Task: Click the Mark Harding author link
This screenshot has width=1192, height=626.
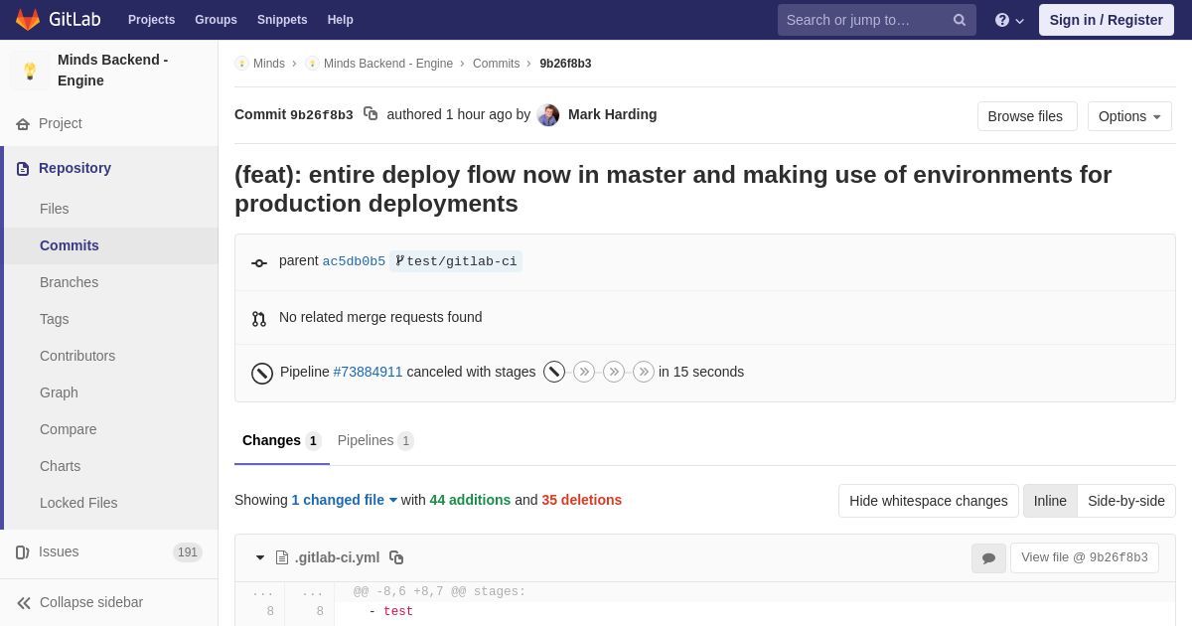Action: 612,114
